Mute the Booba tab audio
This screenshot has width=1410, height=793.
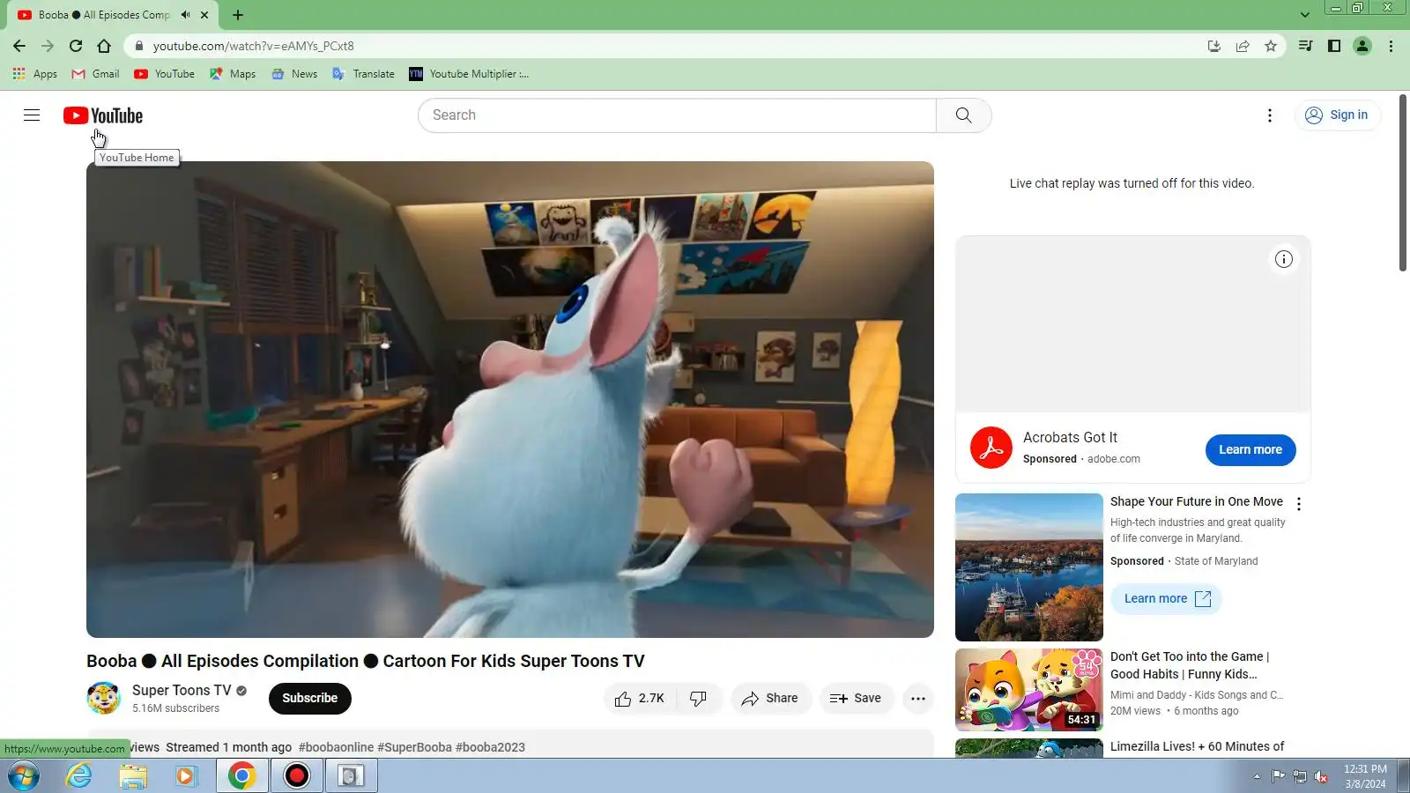(x=186, y=15)
